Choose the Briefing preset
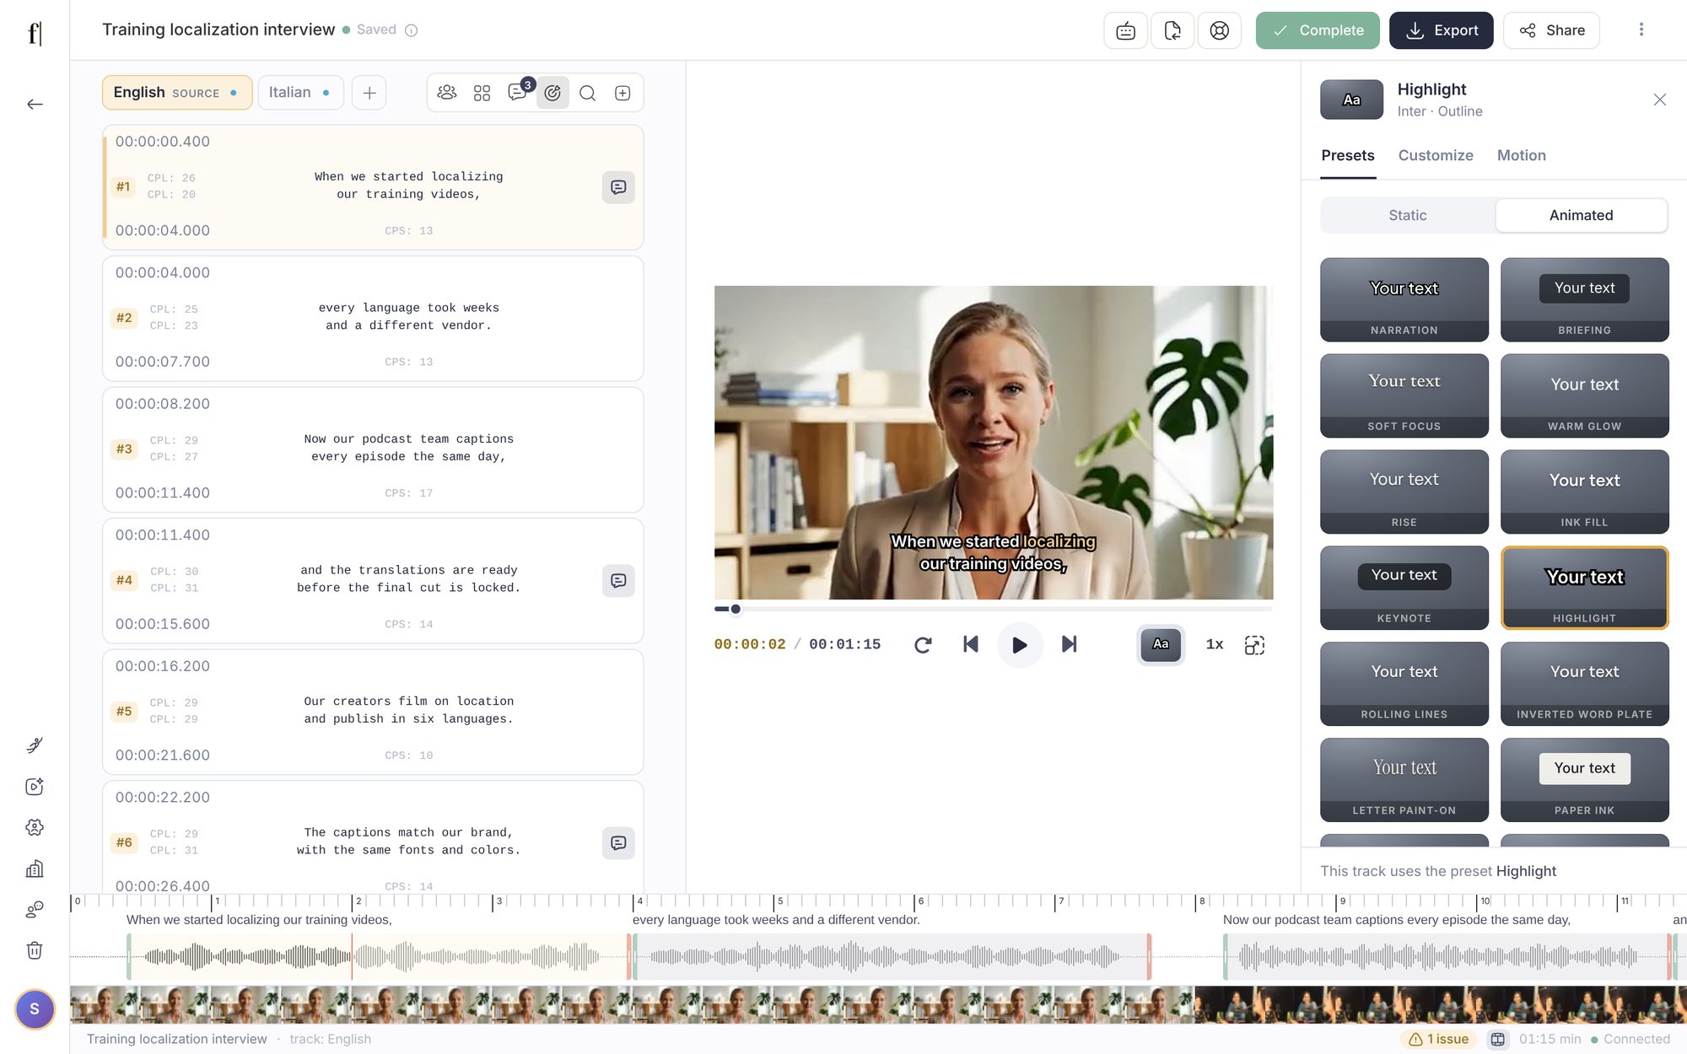The image size is (1687, 1054). click(1584, 299)
